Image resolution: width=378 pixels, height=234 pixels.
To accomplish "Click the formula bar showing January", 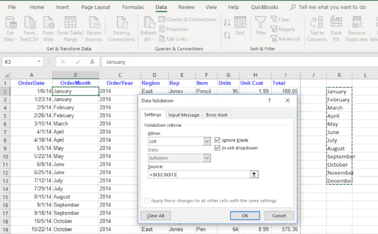I will click(x=239, y=62).
